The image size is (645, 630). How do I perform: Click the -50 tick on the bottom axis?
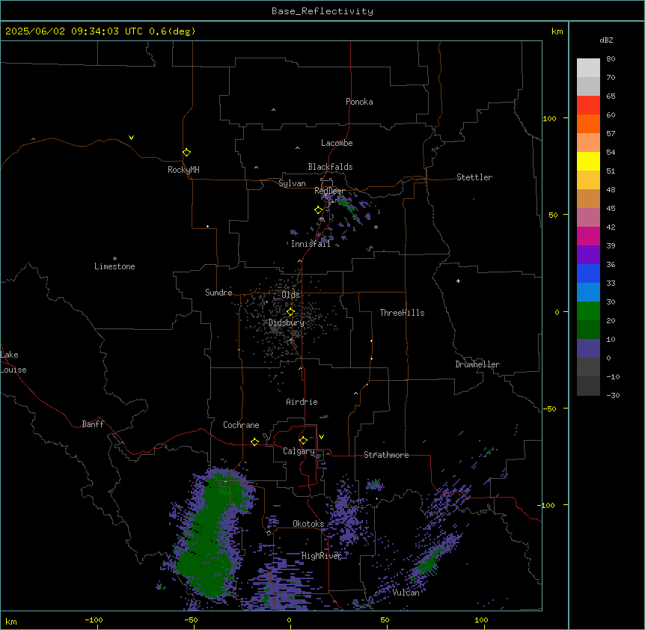[192, 620]
